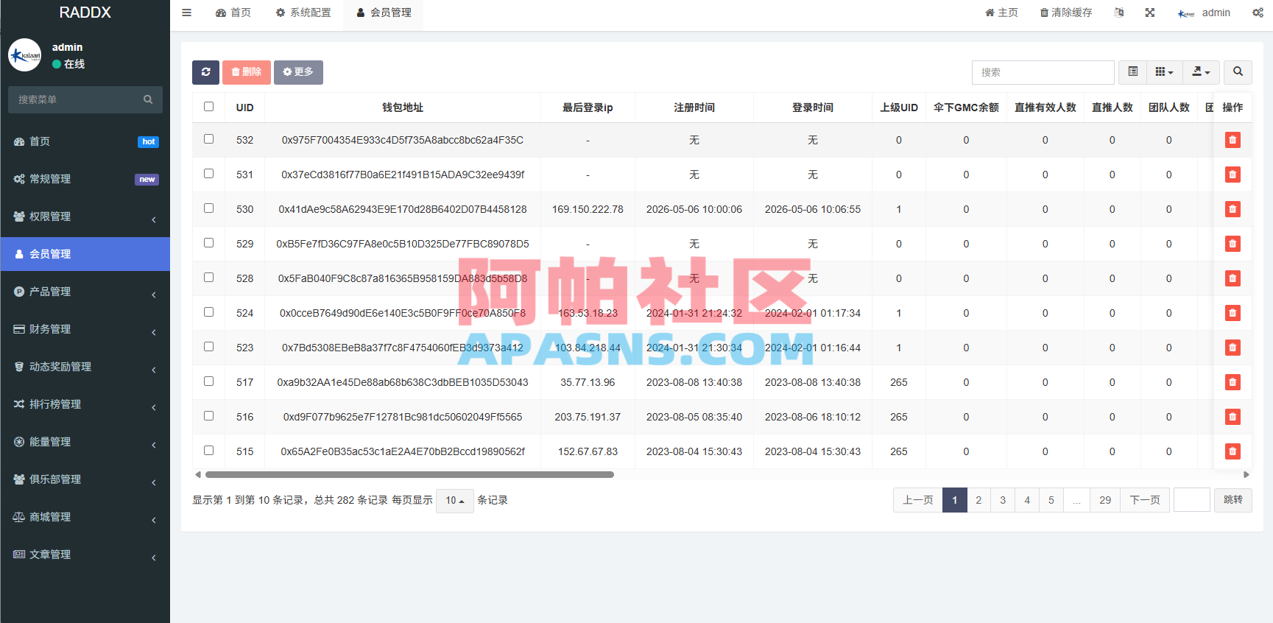Focus the page jump number input
This screenshot has height=623, width=1273.
1191,500
